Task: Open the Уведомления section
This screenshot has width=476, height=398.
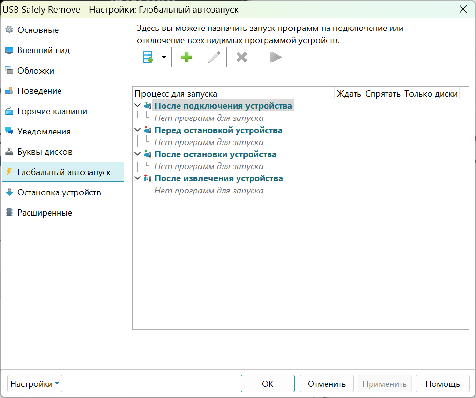Action: pyautogui.click(x=63, y=132)
